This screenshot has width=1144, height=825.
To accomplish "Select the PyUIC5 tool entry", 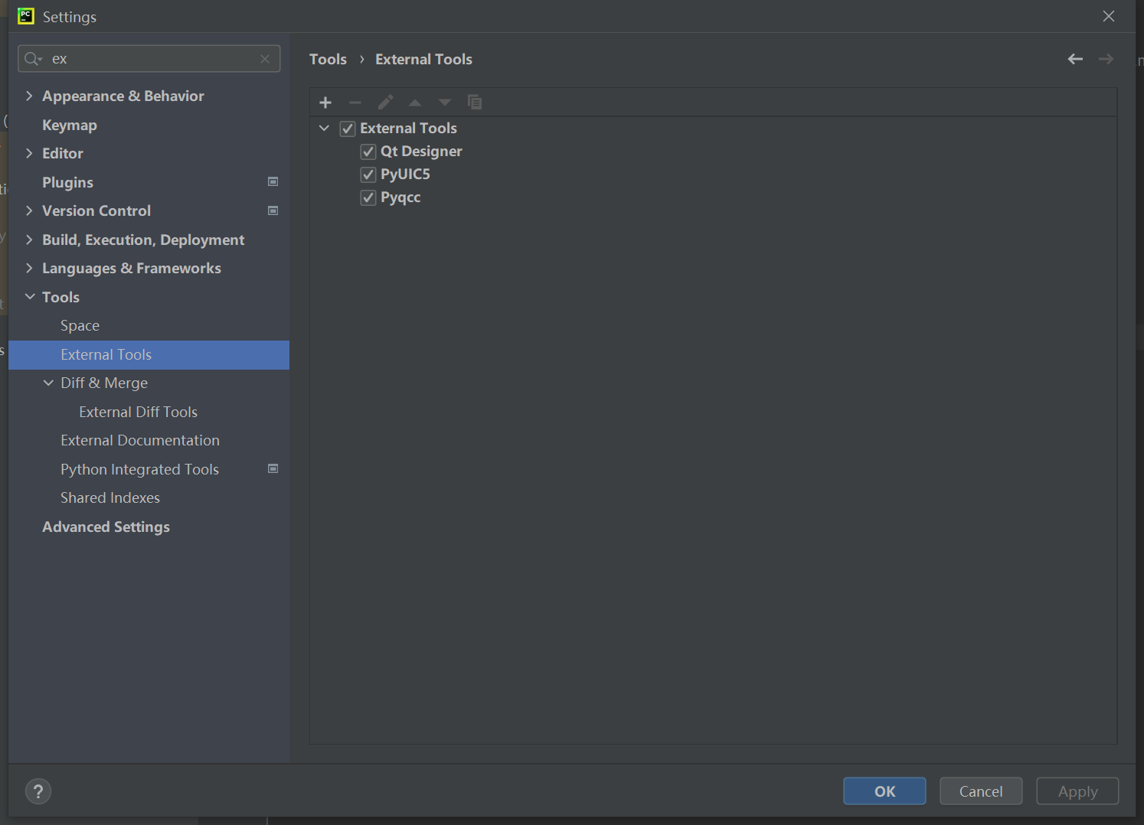I will (x=405, y=174).
